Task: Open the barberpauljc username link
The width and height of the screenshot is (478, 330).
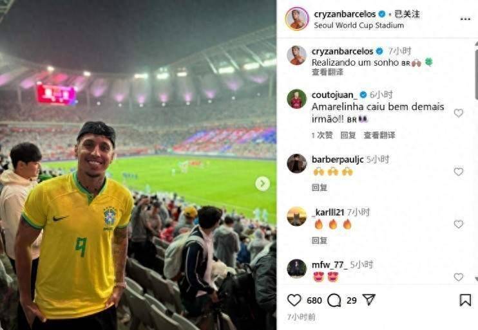Action: pyautogui.click(x=338, y=160)
